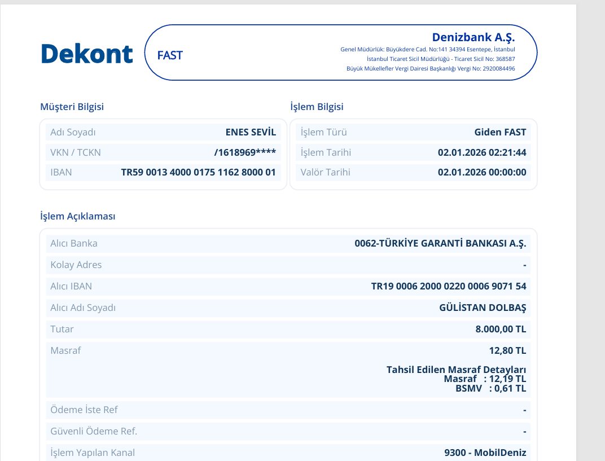Select transaction date 02.01.2026 02:21:44
The image size is (605, 461).
tap(482, 152)
